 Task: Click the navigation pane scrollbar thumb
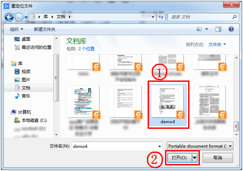pyautogui.click(x=56, y=78)
